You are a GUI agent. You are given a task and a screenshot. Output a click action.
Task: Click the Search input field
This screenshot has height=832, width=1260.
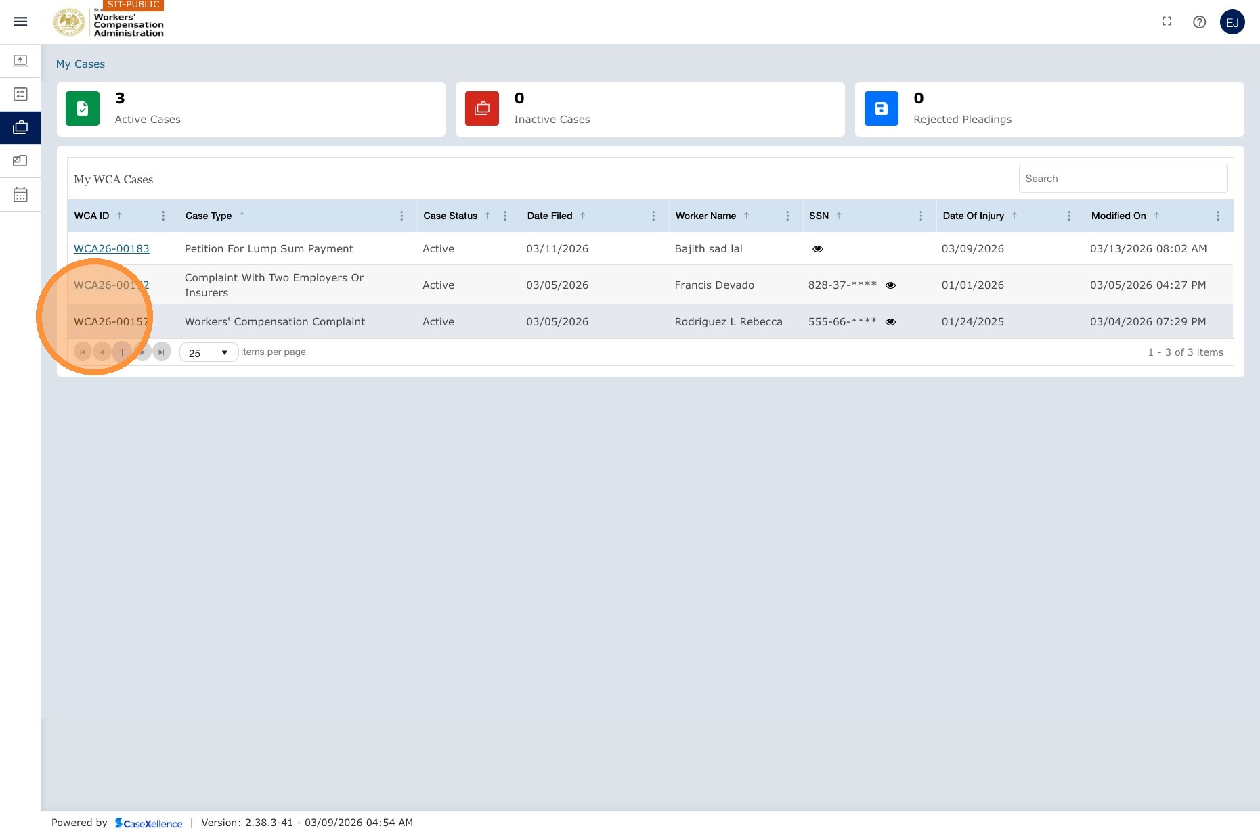click(x=1123, y=179)
